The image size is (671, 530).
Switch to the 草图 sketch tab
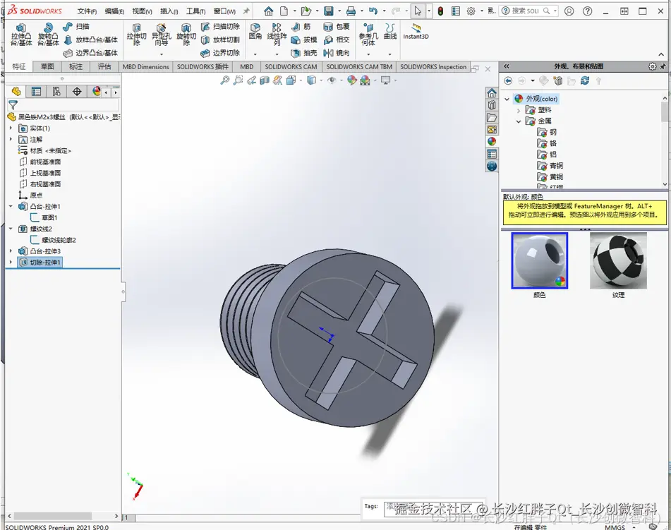pyautogui.click(x=47, y=66)
